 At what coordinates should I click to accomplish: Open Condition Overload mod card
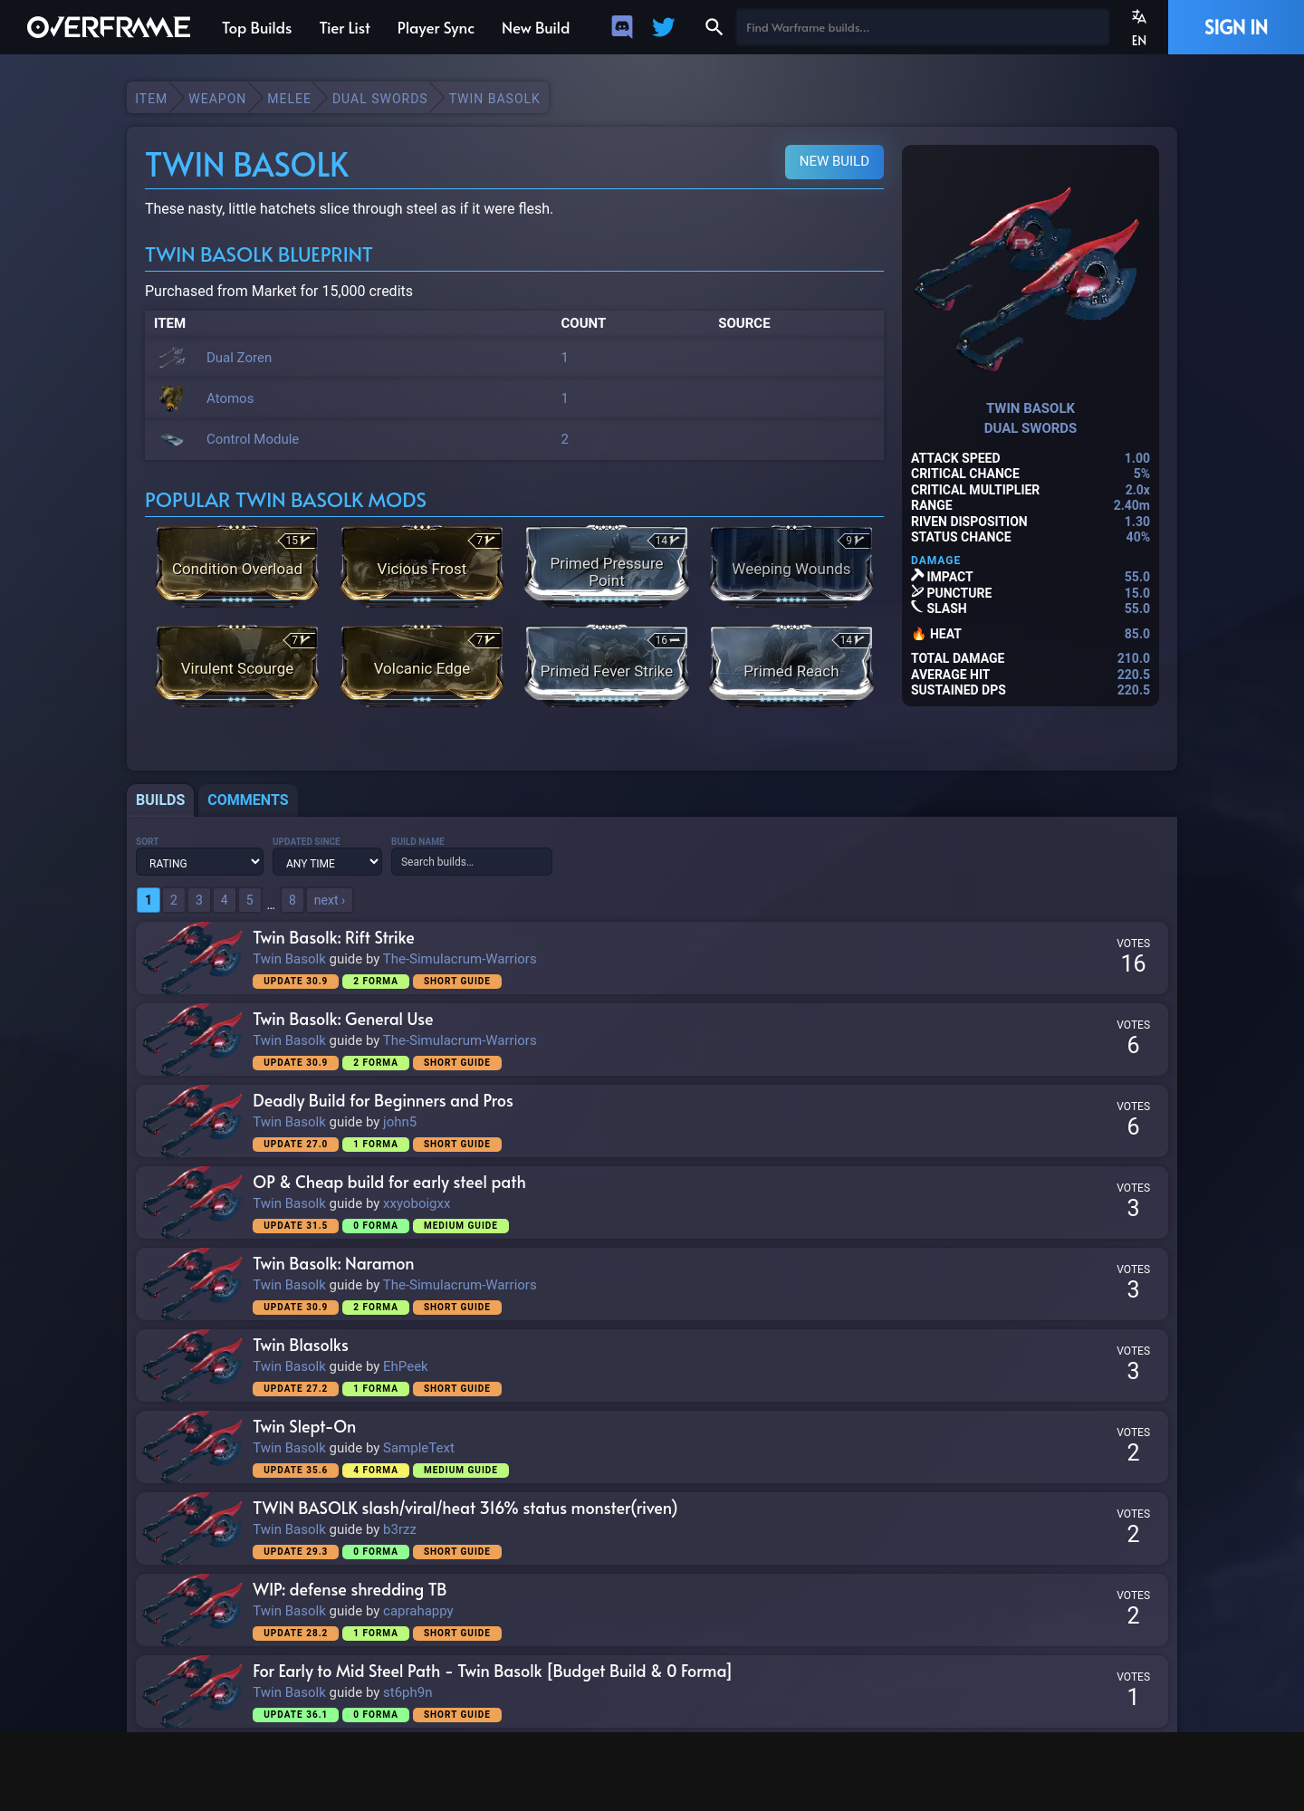coord(237,565)
